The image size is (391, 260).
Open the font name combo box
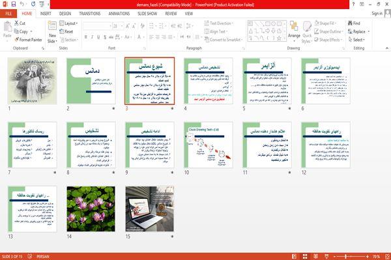pyautogui.click(x=97, y=25)
